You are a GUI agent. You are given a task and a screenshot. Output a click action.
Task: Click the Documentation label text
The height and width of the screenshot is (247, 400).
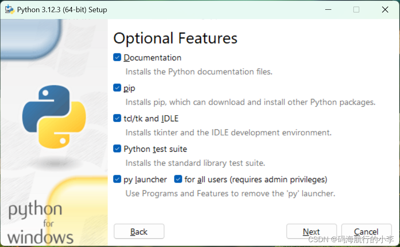point(152,58)
